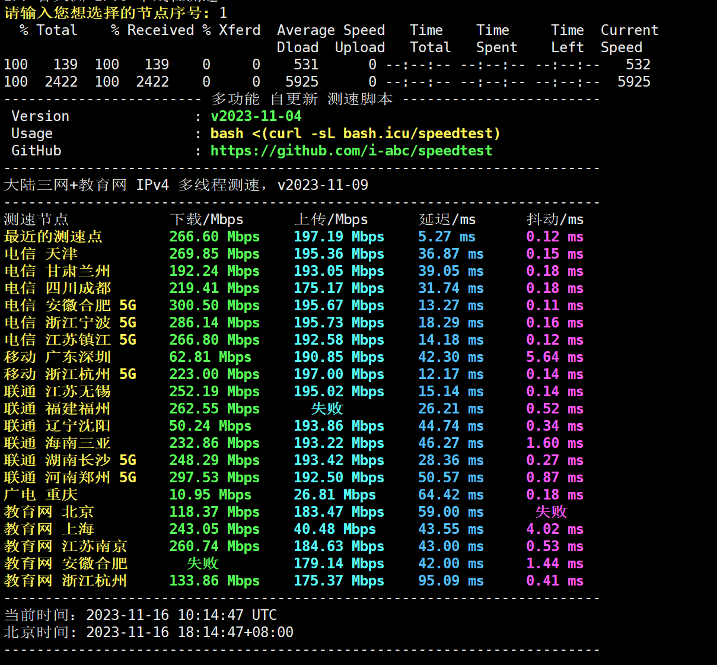Click the 最近的测速点 row label
Viewport: 717px width, 665px height.
pyautogui.click(x=53, y=237)
